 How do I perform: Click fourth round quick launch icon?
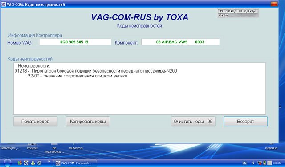click(x=39, y=163)
